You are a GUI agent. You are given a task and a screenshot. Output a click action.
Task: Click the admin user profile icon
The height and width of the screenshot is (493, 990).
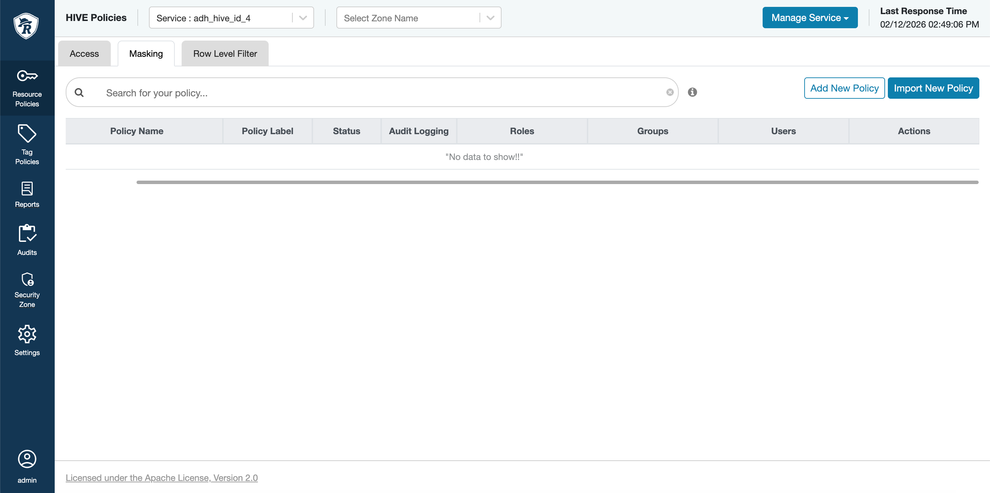click(x=27, y=459)
